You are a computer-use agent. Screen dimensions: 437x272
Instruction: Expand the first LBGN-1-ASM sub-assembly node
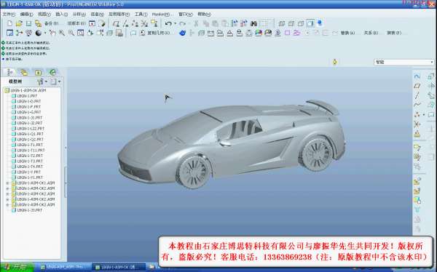coord(7,183)
